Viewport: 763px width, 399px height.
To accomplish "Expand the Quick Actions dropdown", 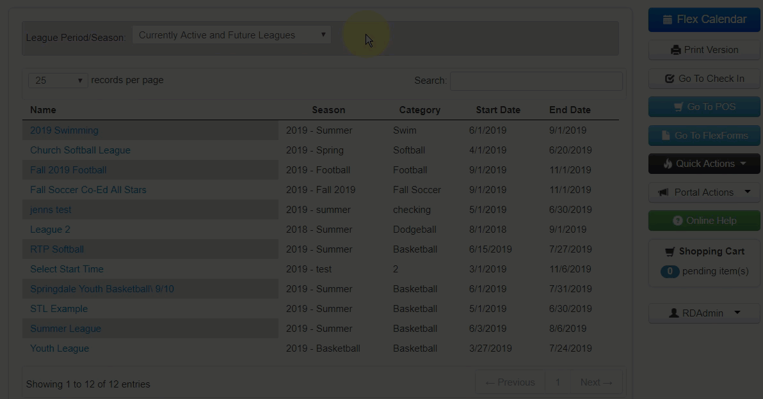I will (704, 164).
